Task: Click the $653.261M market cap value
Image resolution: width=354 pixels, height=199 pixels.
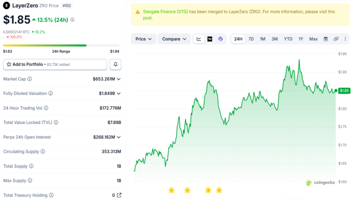Action: [x=104, y=79]
